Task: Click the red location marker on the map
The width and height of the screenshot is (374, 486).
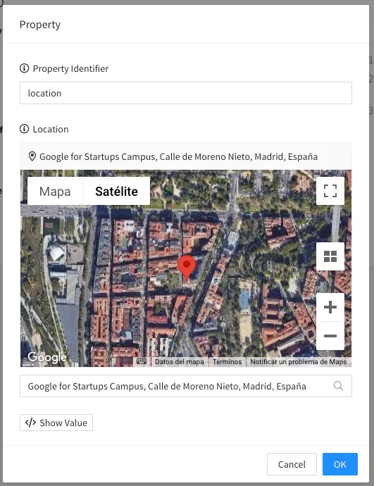Action: [187, 268]
